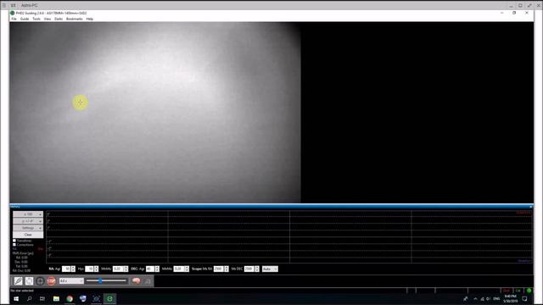Open the x:100 graph scale dropdown
The image size is (543, 305).
28,214
